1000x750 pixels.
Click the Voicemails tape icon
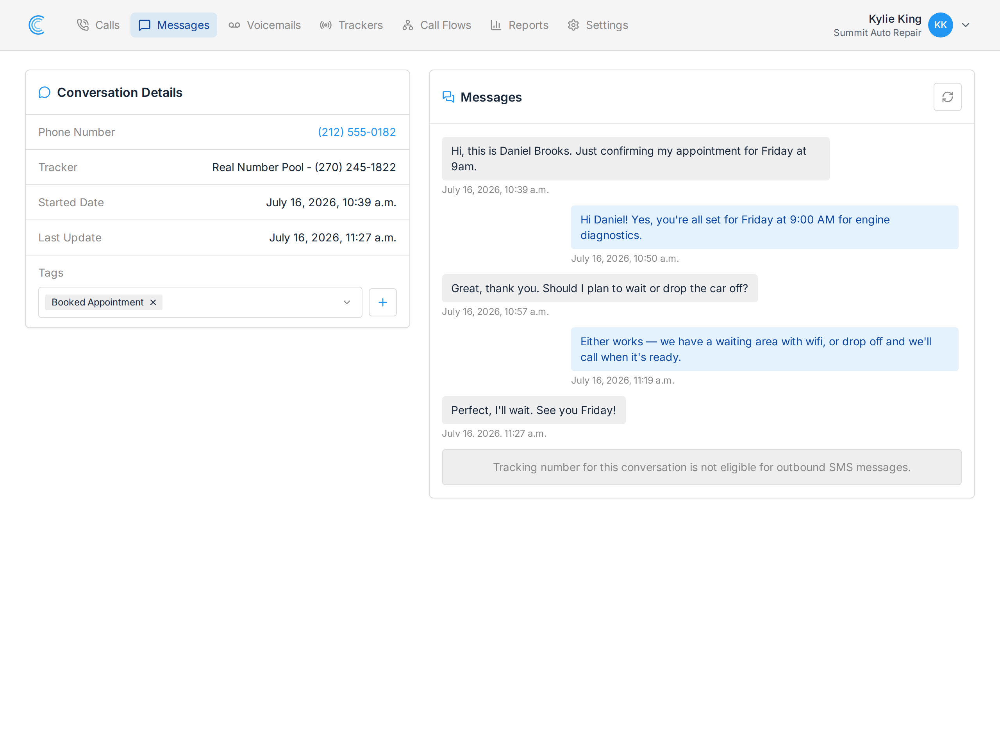(x=234, y=25)
